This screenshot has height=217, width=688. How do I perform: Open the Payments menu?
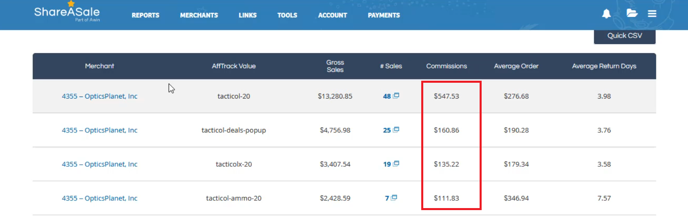(384, 15)
